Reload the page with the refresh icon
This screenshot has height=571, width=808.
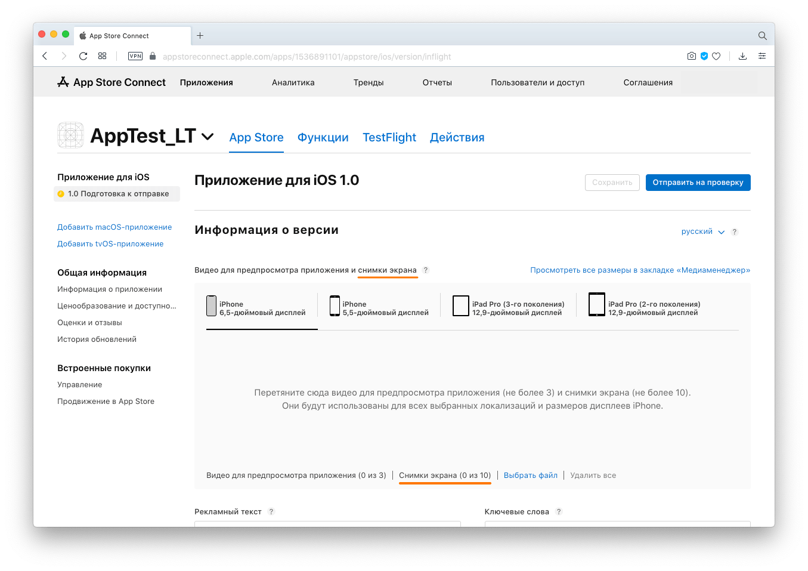click(83, 56)
